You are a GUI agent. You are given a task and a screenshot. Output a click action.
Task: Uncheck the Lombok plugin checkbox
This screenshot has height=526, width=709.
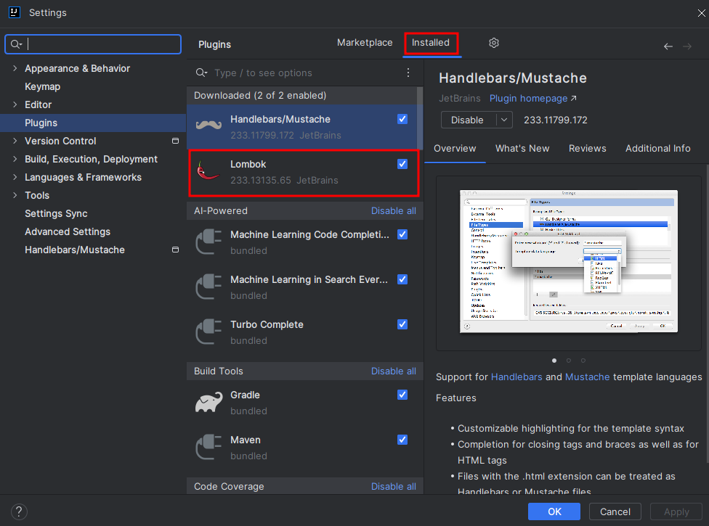point(402,164)
